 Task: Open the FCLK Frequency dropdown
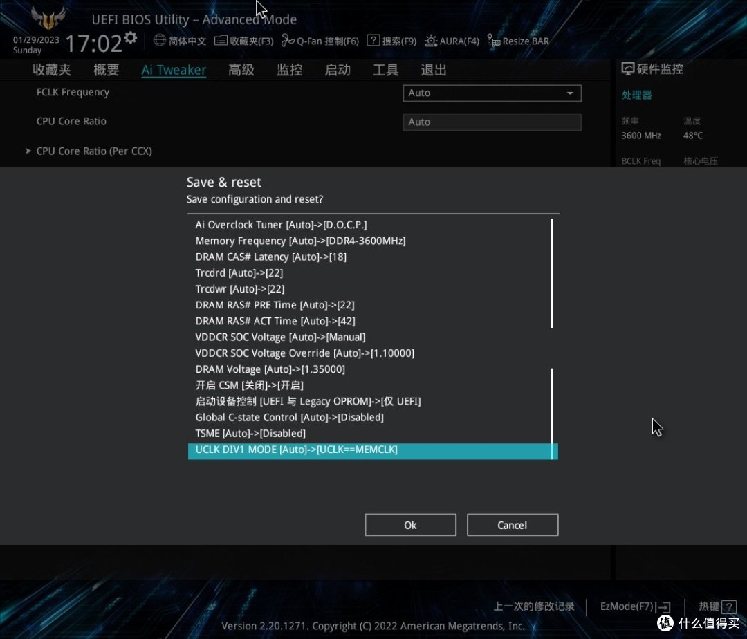click(492, 93)
